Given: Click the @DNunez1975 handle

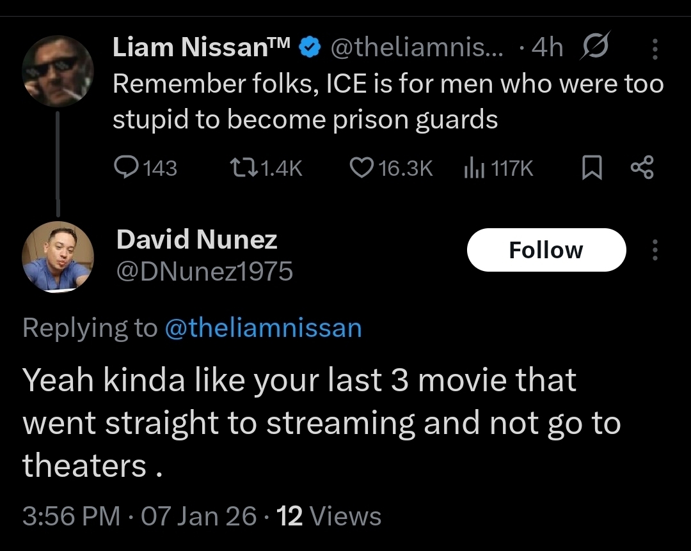Looking at the screenshot, I should point(204,272).
